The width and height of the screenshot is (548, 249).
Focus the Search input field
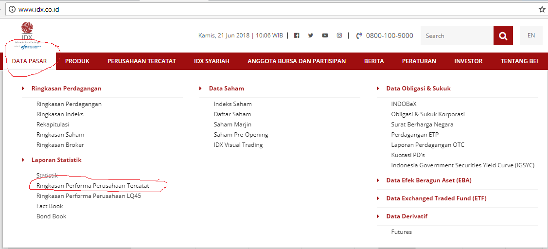click(457, 36)
